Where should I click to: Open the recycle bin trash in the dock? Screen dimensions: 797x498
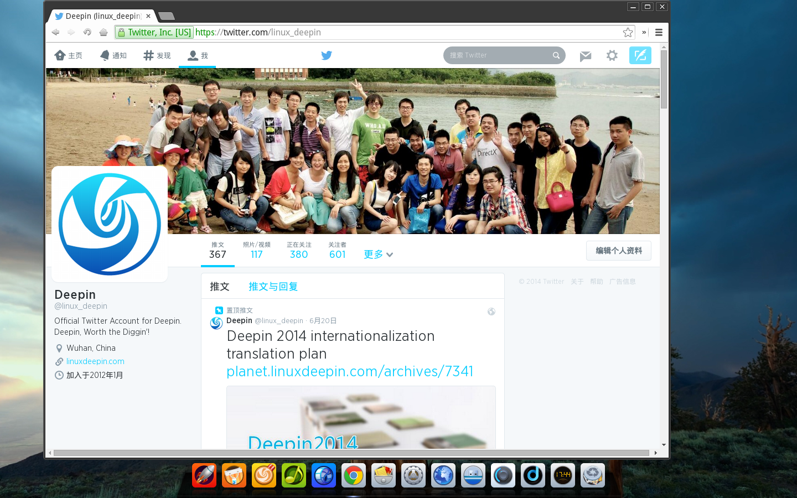pyautogui.click(x=593, y=475)
